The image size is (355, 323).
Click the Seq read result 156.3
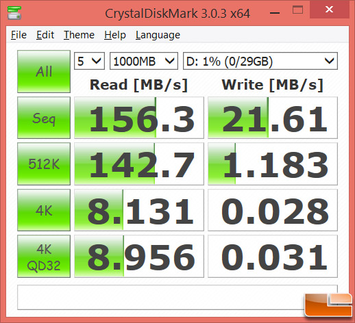pos(139,118)
